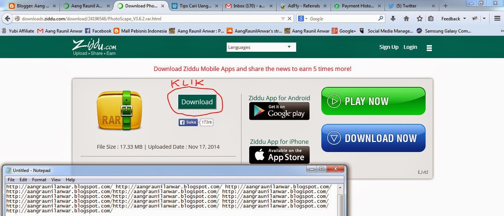The height and width of the screenshot is (216, 504).
Task: Open the Feedback dropdown menu
Action: click(453, 18)
